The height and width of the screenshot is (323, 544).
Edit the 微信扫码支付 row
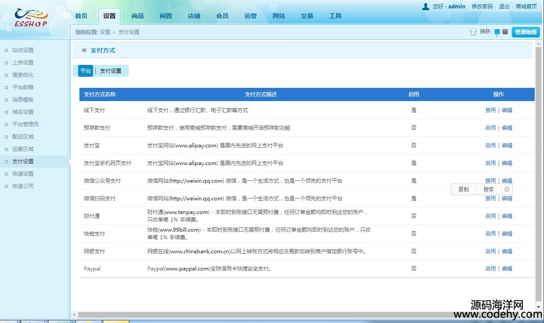click(x=507, y=199)
